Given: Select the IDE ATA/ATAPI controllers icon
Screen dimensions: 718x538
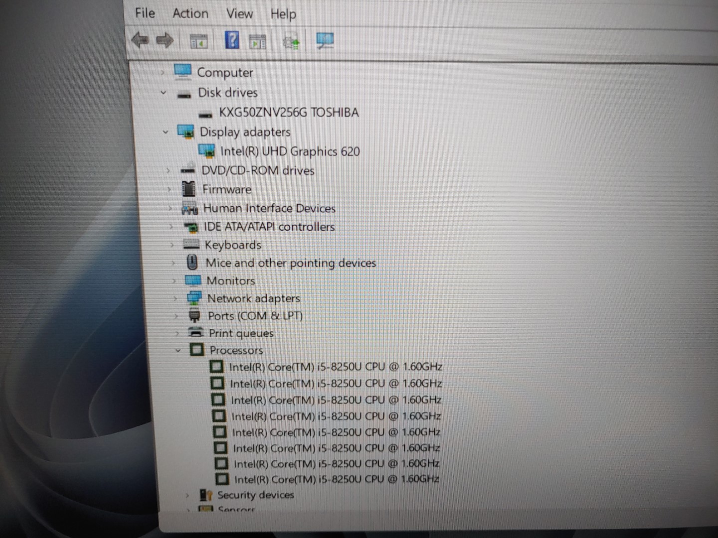Looking at the screenshot, I should [x=191, y=228].
